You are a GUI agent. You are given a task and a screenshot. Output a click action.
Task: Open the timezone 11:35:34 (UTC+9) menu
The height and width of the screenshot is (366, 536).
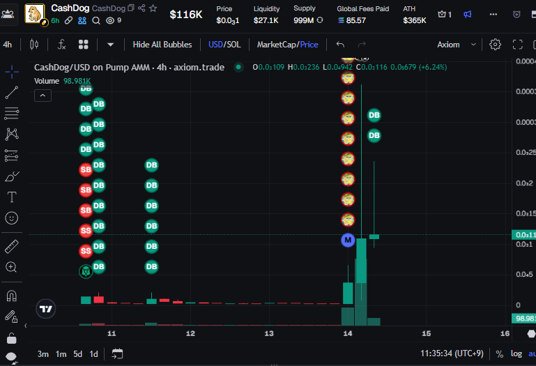(x=452, y=353)
